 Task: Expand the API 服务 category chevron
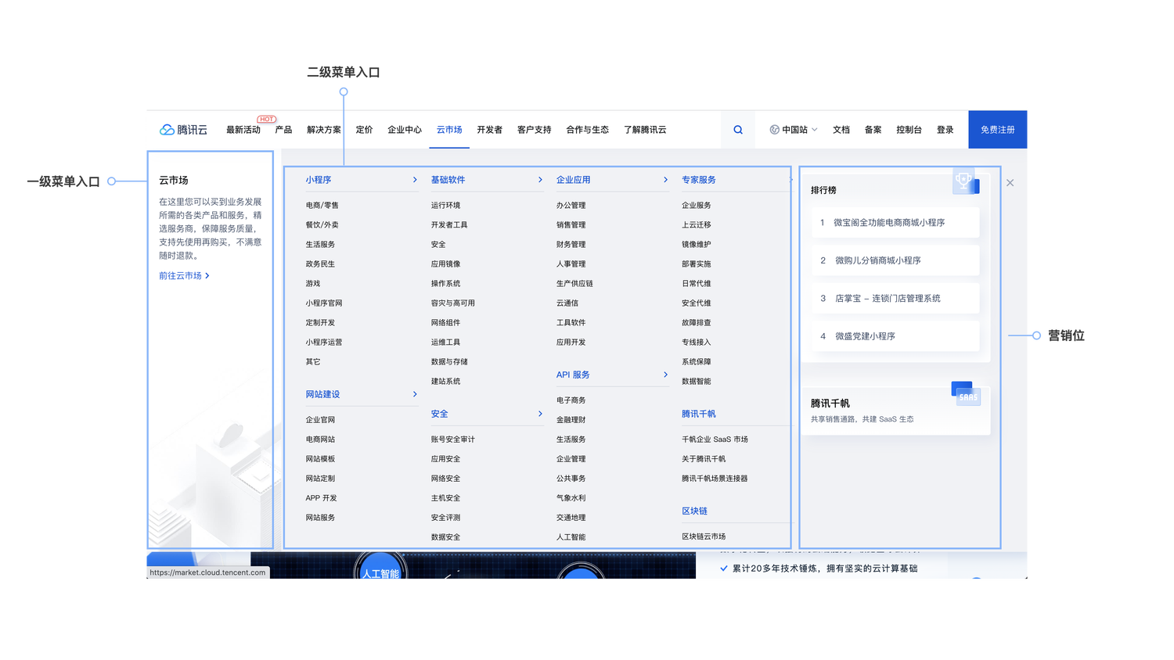coord(665,375)
